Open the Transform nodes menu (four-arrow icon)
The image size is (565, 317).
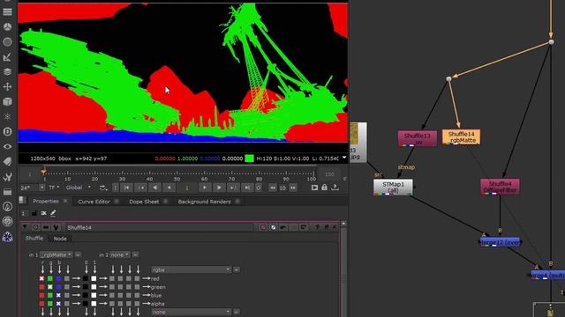click(7, 86)
